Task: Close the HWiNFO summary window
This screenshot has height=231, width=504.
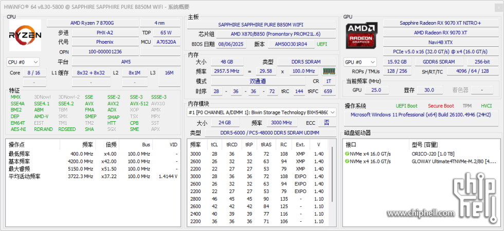Action: click(x=498, y=7)
